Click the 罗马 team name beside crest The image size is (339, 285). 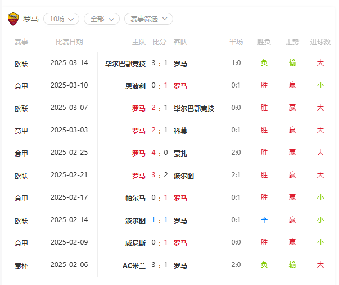31,19
